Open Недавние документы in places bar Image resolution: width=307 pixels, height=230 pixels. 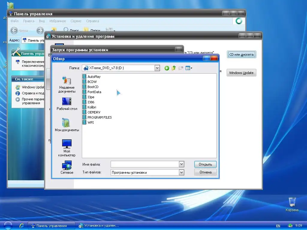(x=67, y=84)
